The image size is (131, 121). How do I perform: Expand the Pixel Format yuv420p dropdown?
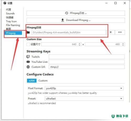pyautogui.click(x=84, y=88)
